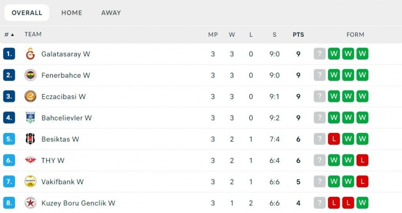This screenshot has height=213, width=402.
Task: Click the Bahcelievler W club badge
Action: click(x=30, y=118)
